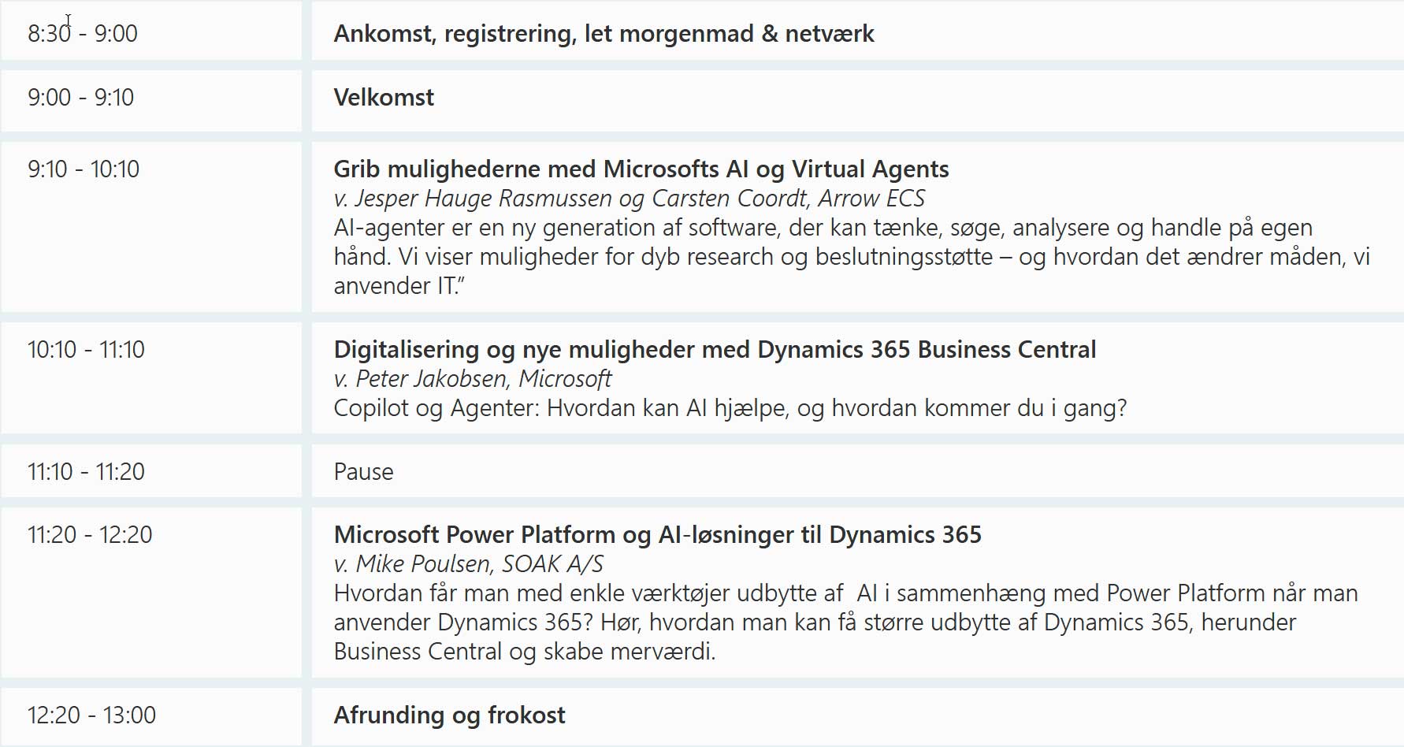Screen dimensions: 1404x747
Task: Click the 12:20 - 13:00 time cell
Action: (x=91, y=715)
